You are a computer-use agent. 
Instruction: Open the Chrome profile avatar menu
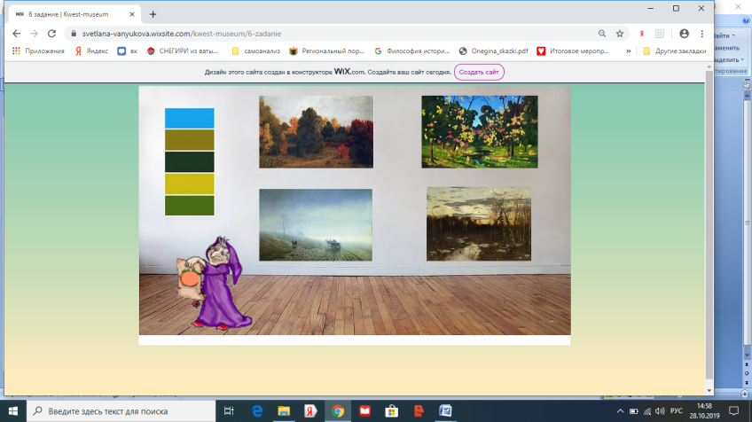pos(685,34)
